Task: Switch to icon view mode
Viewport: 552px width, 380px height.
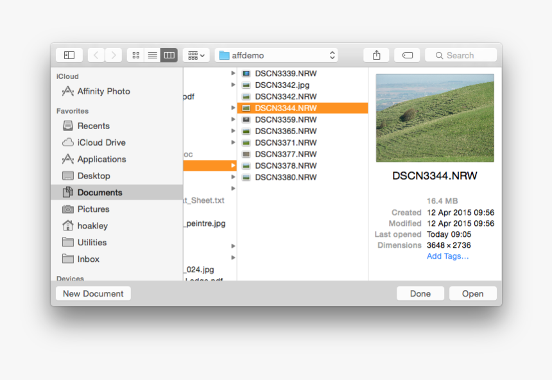Action: point(135,55)
